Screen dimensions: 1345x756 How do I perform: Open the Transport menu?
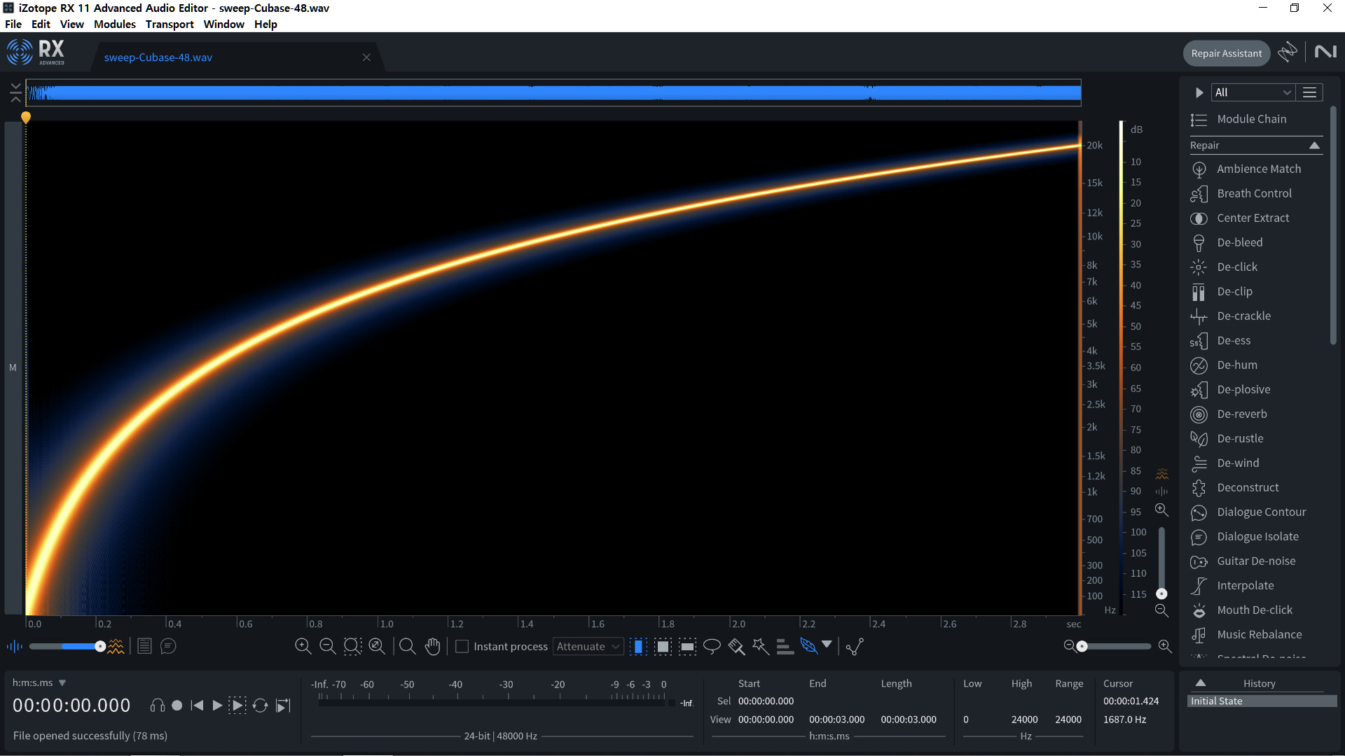click(x=170, y=24)
